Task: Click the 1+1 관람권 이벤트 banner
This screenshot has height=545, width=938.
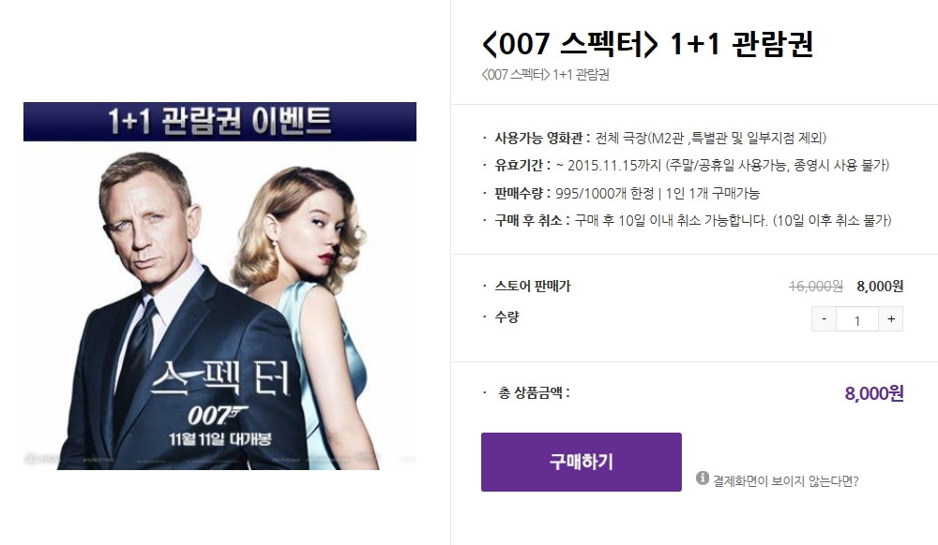Action: point(219,121)
